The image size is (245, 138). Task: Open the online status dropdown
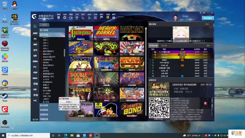190,19
